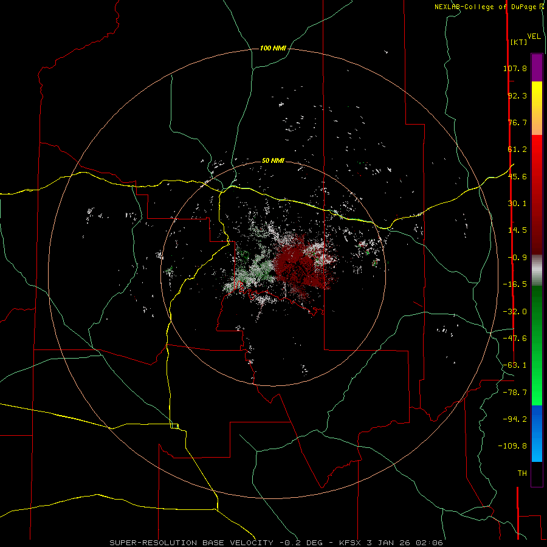Click the VEL legend heading

(534, 36)
